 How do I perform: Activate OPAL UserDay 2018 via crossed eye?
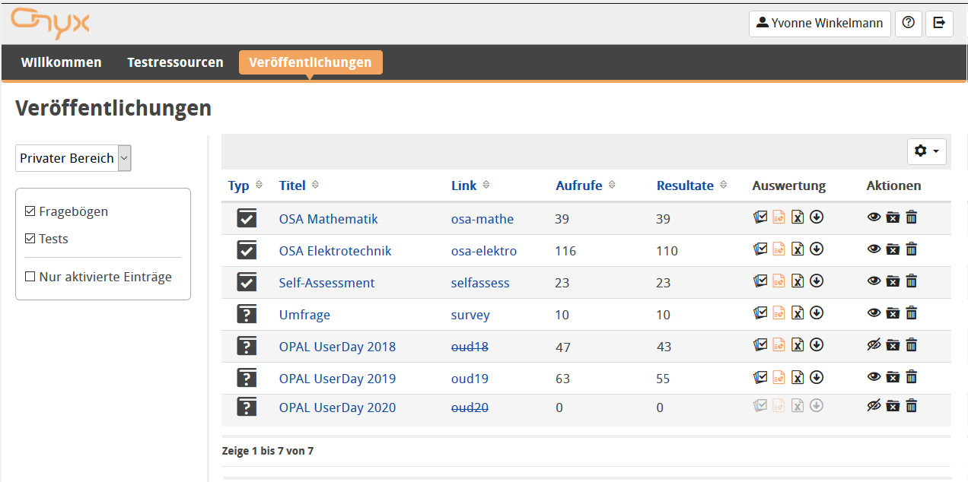click(x=874, y=345)
